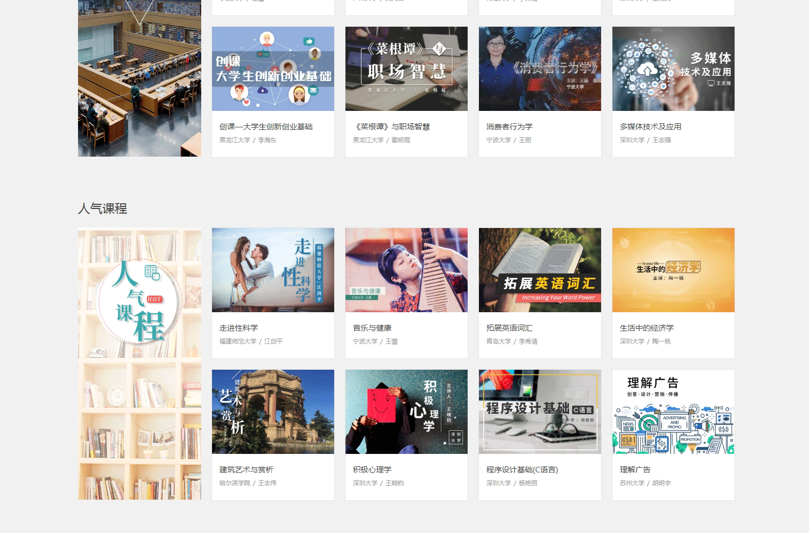The image size is (809, 533).
Task: Click the 理解广告 title text
Action: [x=635, y=470]
